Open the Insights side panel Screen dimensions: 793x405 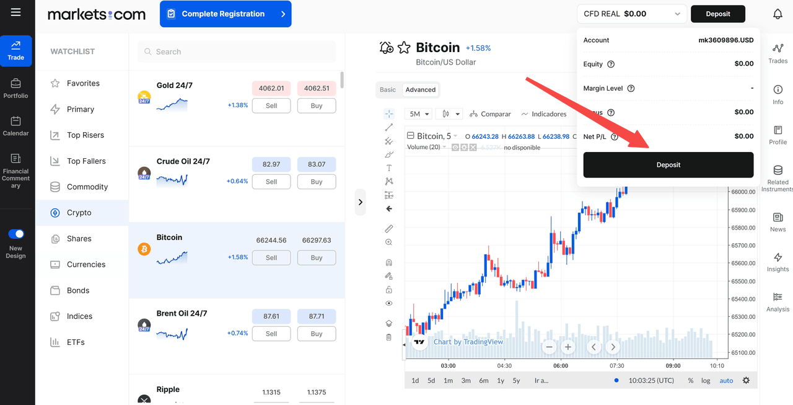point(778,262)
